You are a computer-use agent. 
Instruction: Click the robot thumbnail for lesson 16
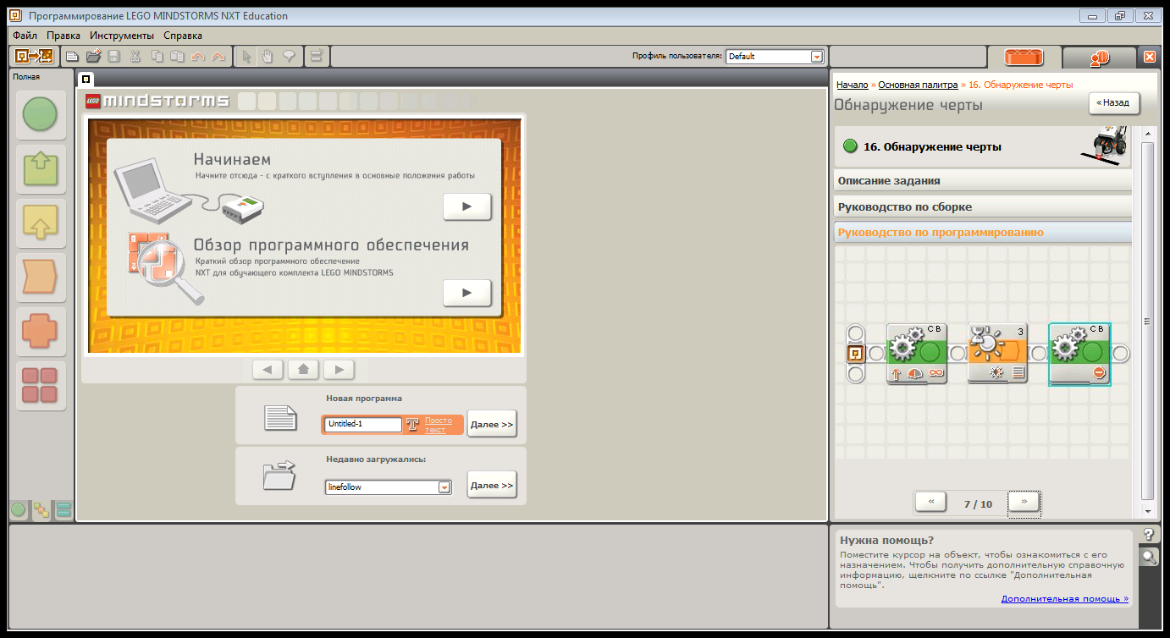tap(1105, 145)
